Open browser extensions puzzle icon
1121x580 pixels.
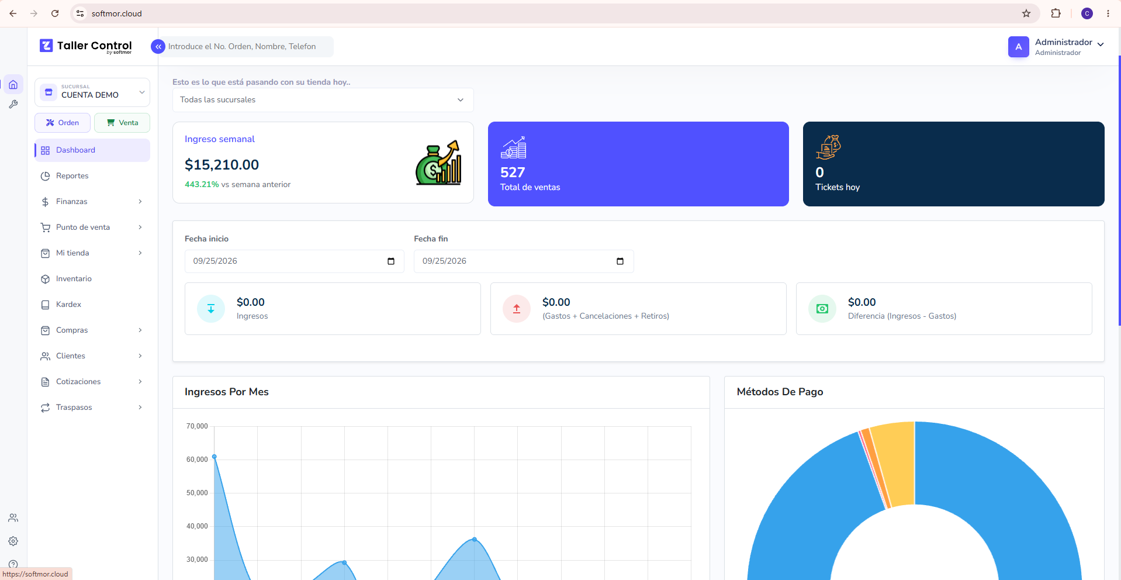pyautogui.click(x=1056, y=13)
